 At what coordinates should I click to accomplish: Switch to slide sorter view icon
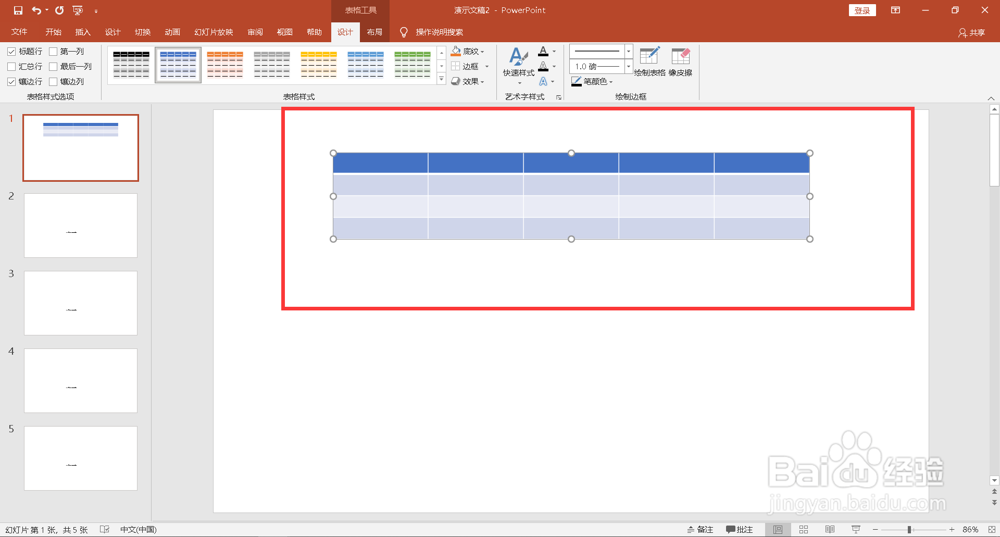(804, 530)
